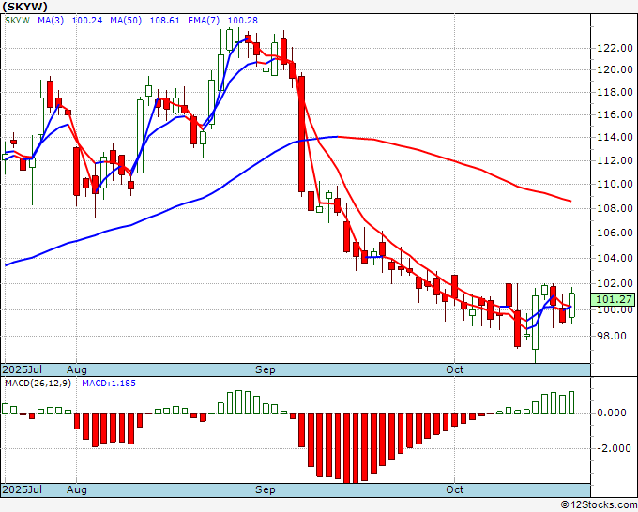Screen dimensions: 638x512
Task: Click the 122.00 price axis label
Action: 615,49
